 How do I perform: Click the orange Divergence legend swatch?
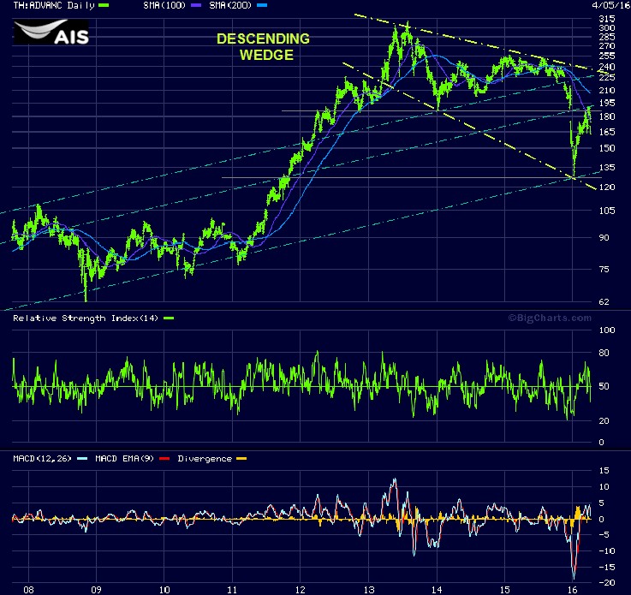[241, 459]
